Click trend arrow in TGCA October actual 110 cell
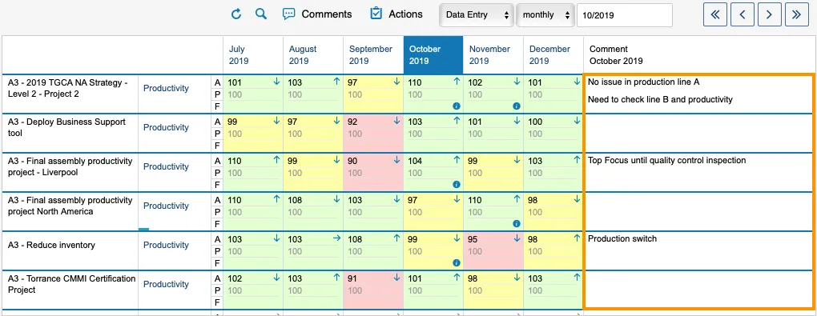The image size is (817, 316). (457, 82)
